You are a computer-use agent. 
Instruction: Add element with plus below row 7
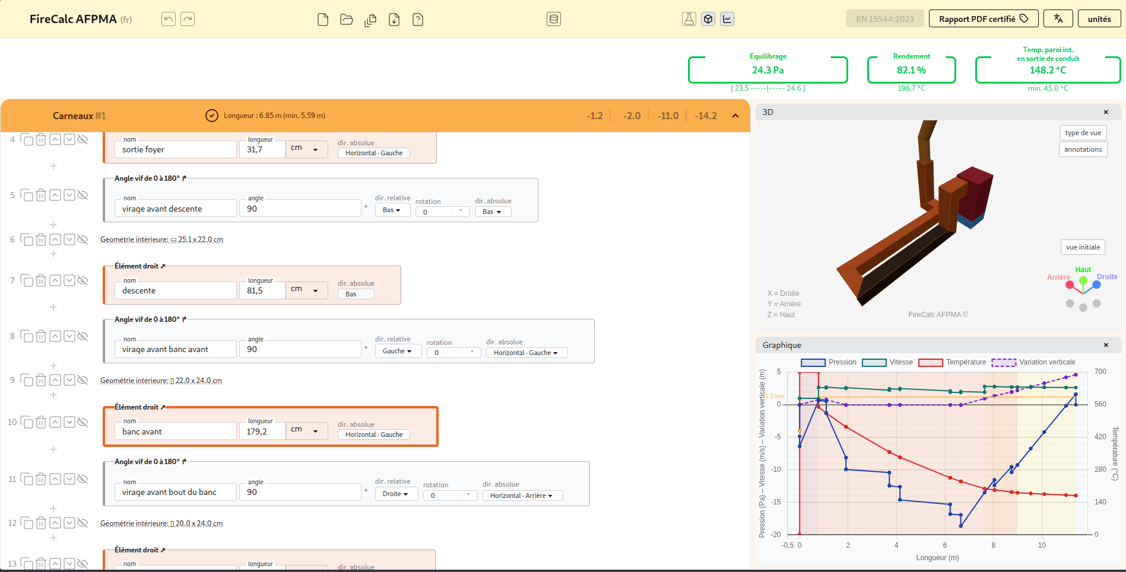pos(53,307)
